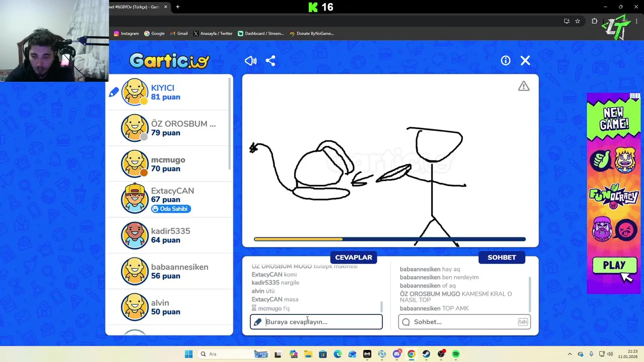This screenshot has height=362, width=644.
Task: Click the NEW GAME ad banner title
Action: 614,119
